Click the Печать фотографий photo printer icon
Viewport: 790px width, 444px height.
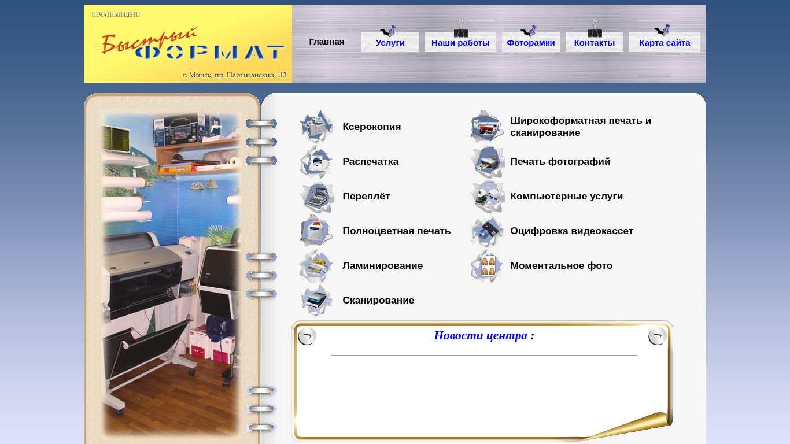click(x=487, y=161)
